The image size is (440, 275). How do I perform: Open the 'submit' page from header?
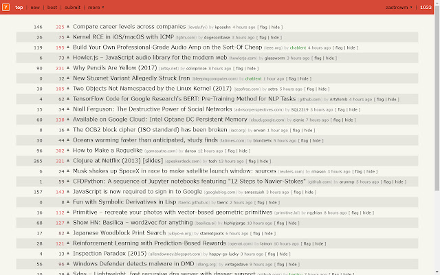[x=72, y=8]
